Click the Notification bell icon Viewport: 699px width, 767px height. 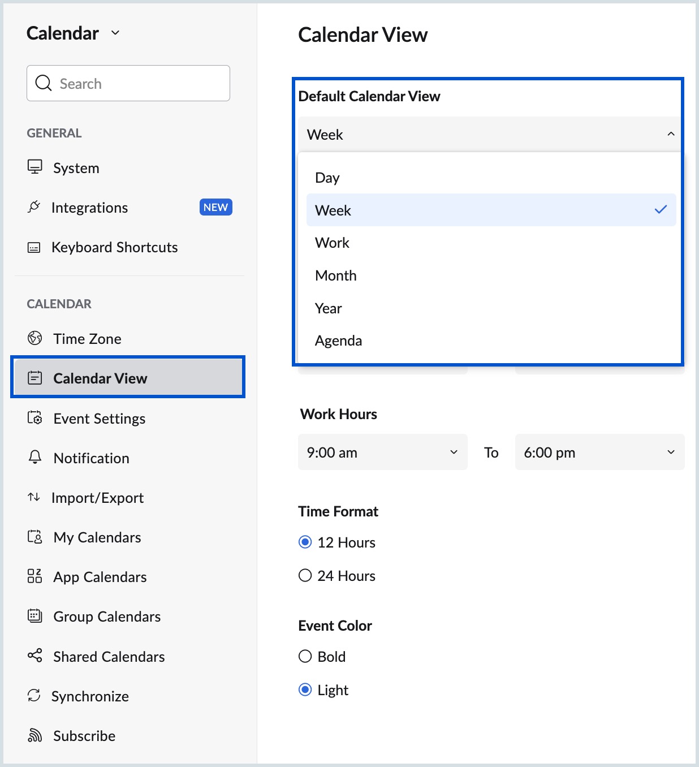coord(35,457)
